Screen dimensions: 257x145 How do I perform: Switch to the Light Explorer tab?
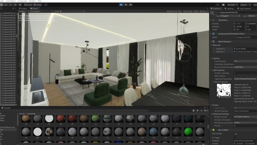244,8
